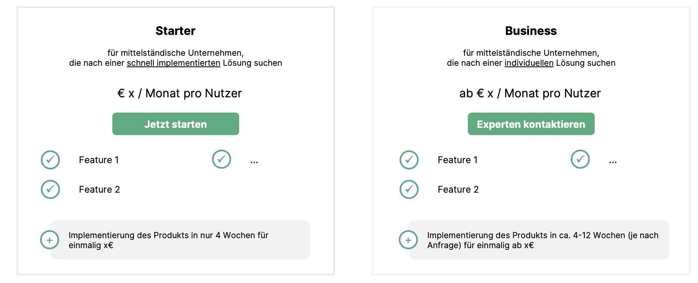Select the Business plan heading

coord(531,31)
